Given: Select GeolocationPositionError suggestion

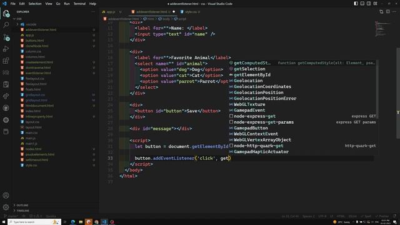Looking at the screenshot, I should pos(302,99).
